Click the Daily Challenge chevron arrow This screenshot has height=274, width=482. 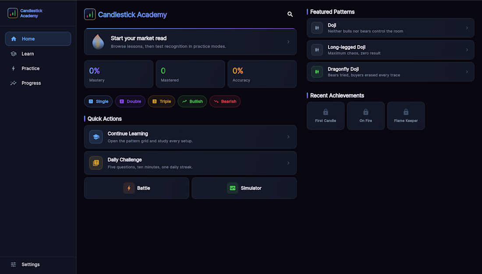click(288, 163)
